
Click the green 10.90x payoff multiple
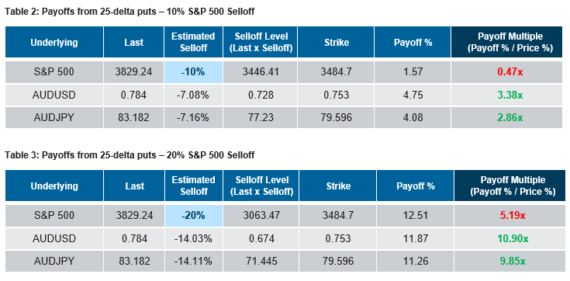coord(508,238)
